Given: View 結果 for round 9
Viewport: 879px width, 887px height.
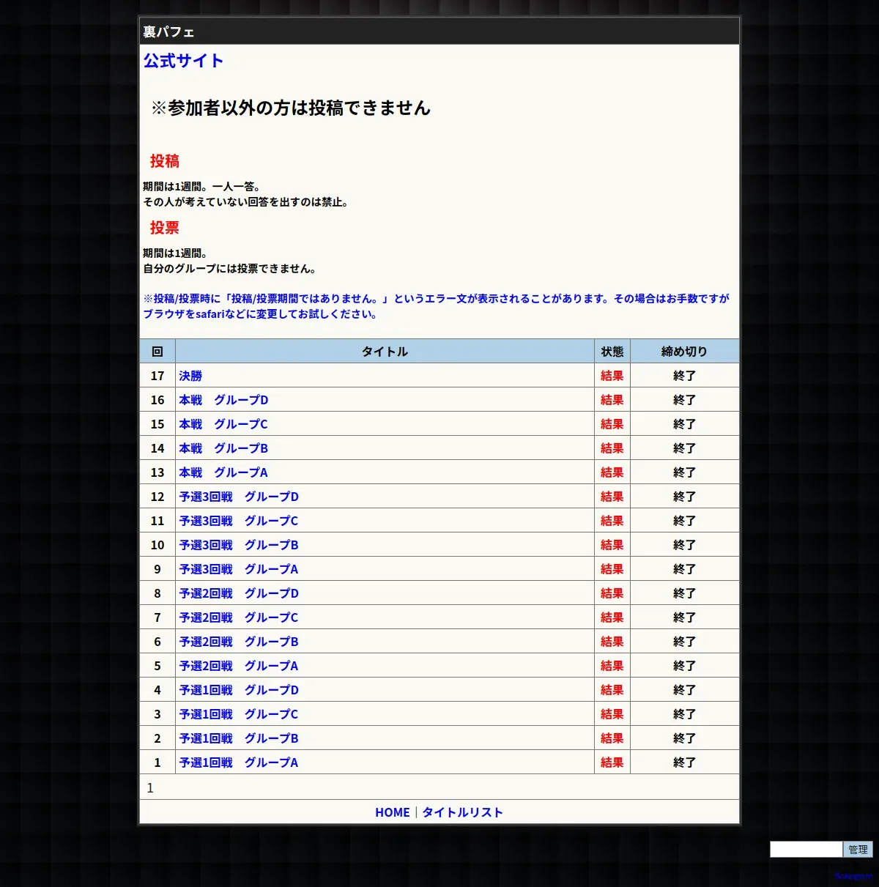Looking at the screenshot, I should 612,569.
